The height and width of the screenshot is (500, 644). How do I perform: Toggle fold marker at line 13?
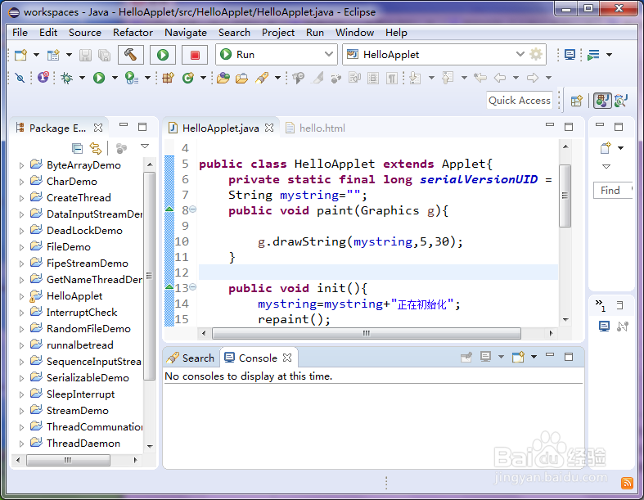point(192,287)
